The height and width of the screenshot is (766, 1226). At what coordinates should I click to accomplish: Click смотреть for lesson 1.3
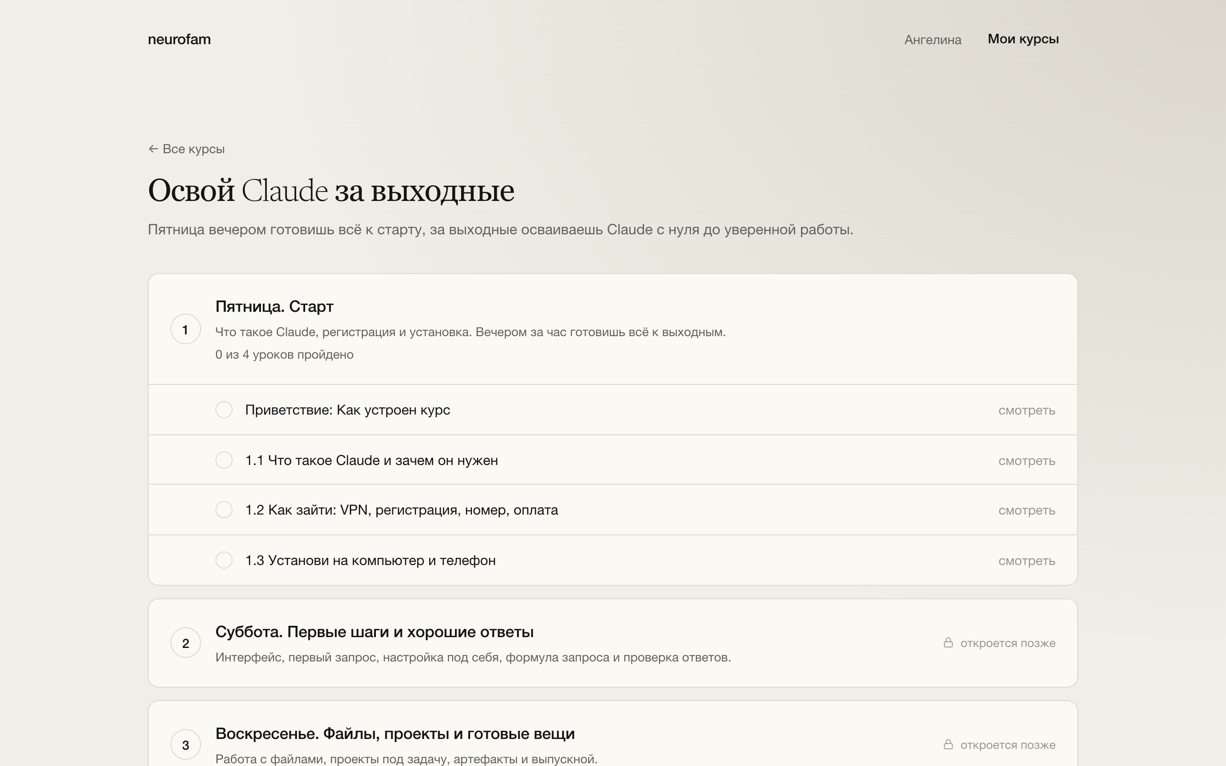(x=1026, y=561)
